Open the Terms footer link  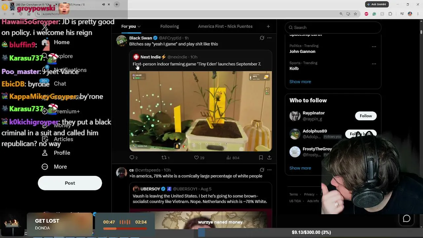pyautogui.click(x=293, y=194)
